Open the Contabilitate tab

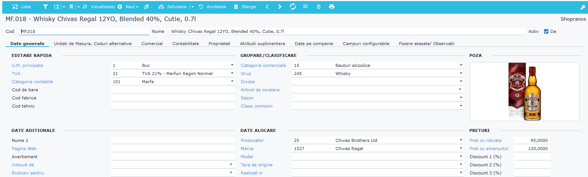click(186, 44)
